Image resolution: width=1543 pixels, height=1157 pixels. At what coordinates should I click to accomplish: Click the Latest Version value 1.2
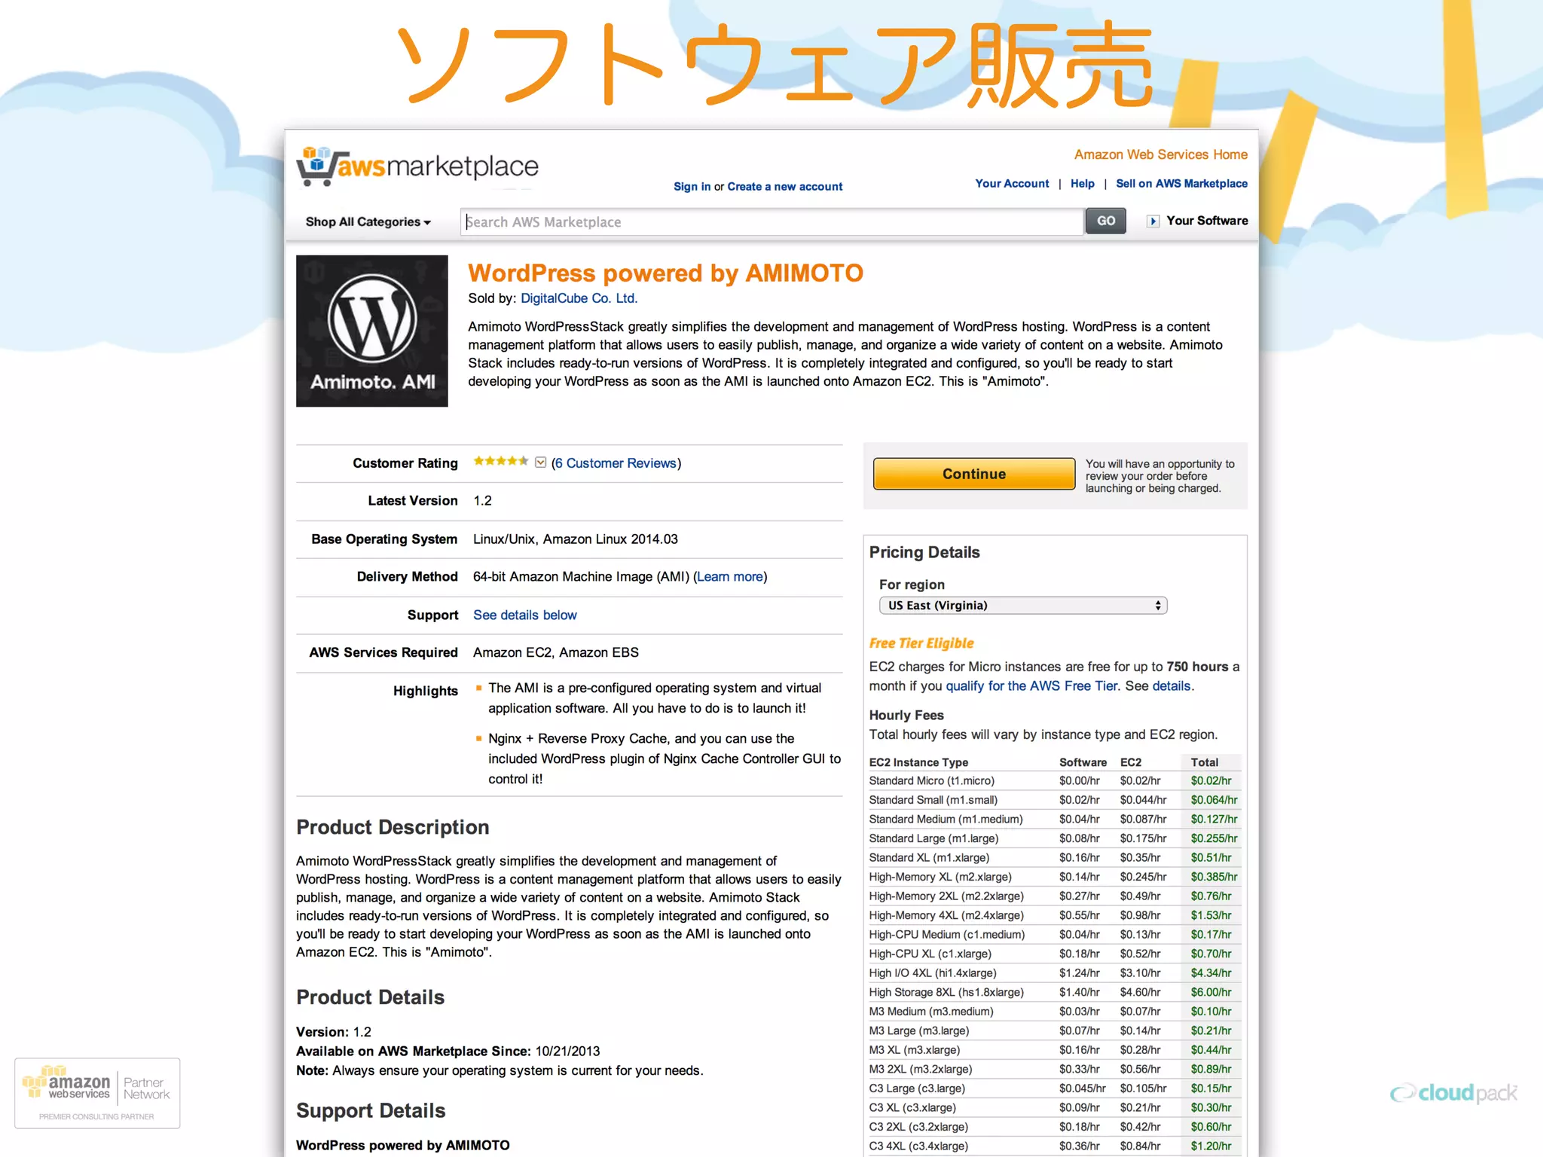(482, 501)
